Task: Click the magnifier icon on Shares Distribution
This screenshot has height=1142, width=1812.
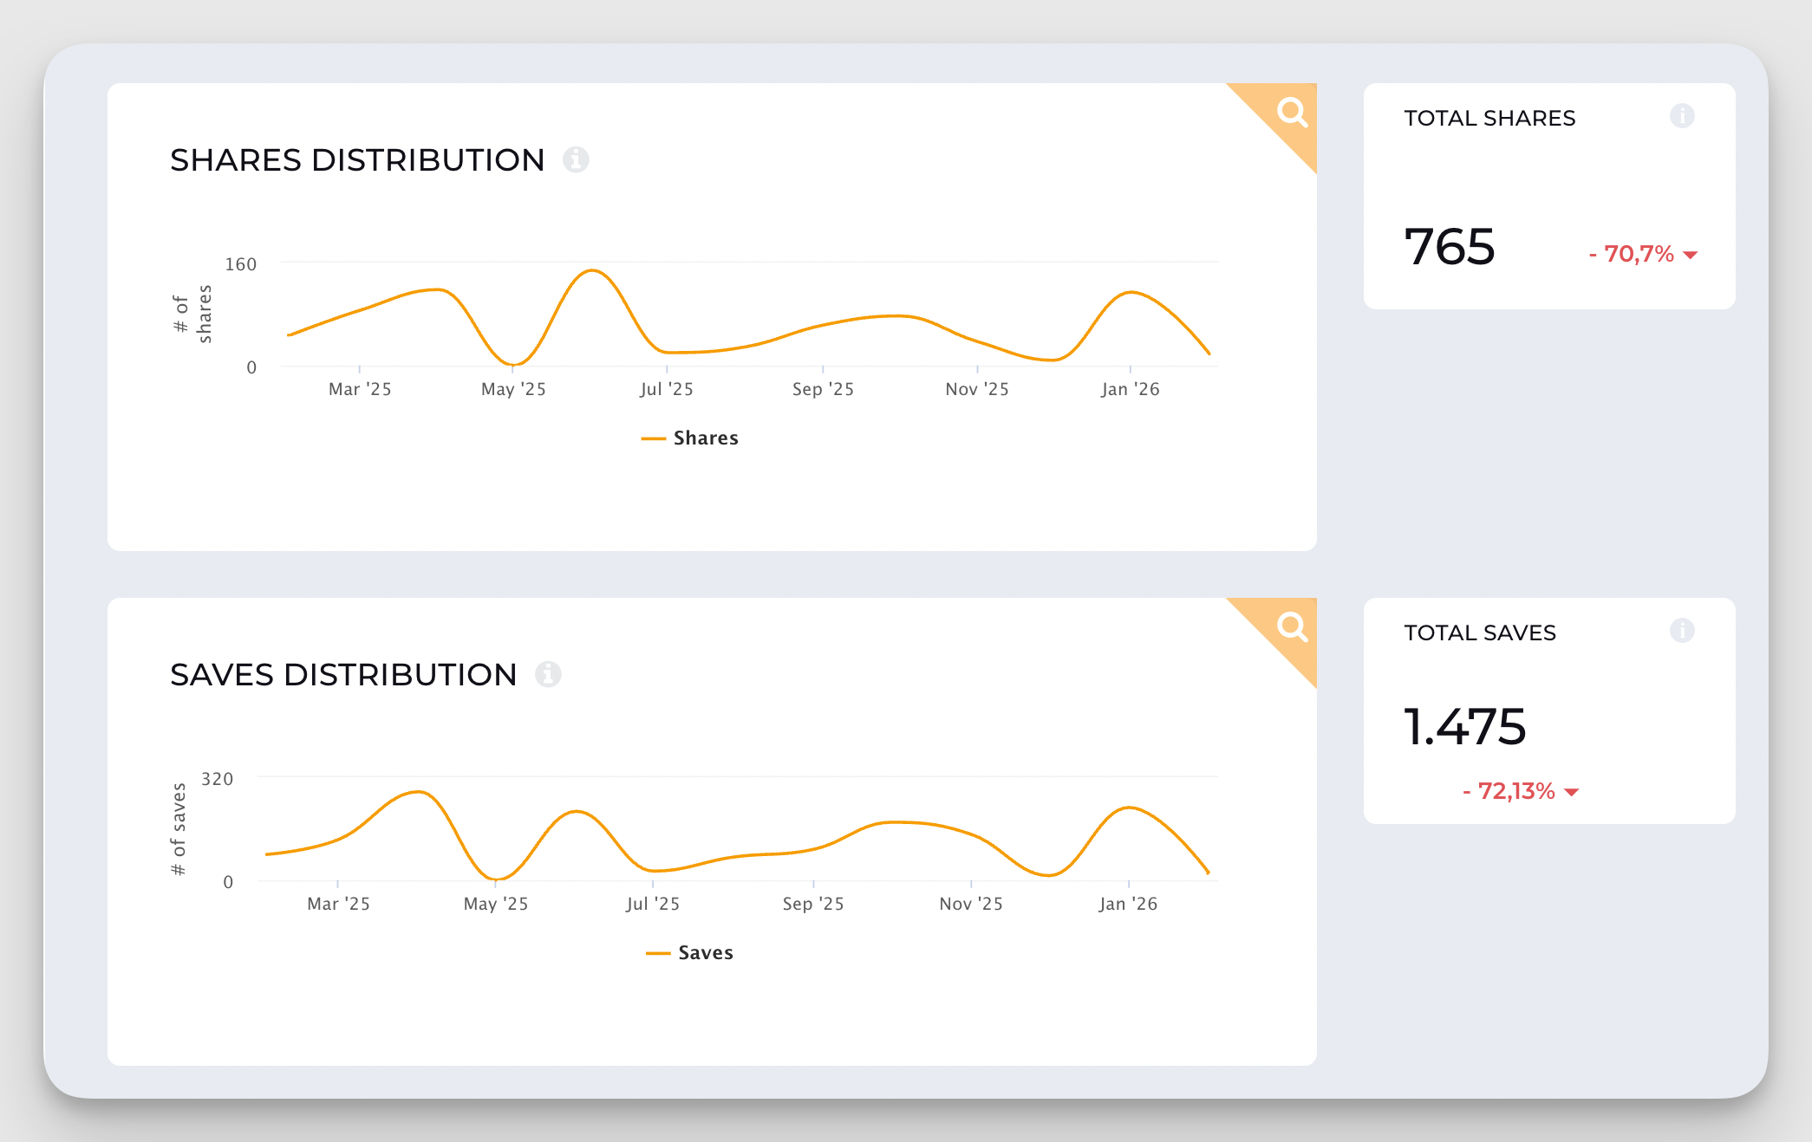Action: click(x=1291, y=112)
